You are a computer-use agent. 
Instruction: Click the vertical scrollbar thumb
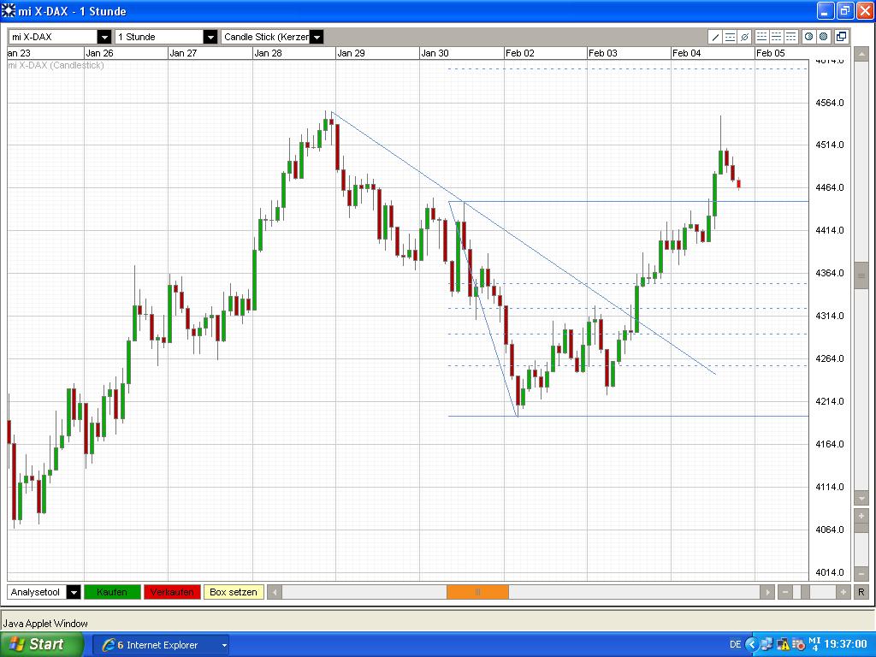(861, 275)
